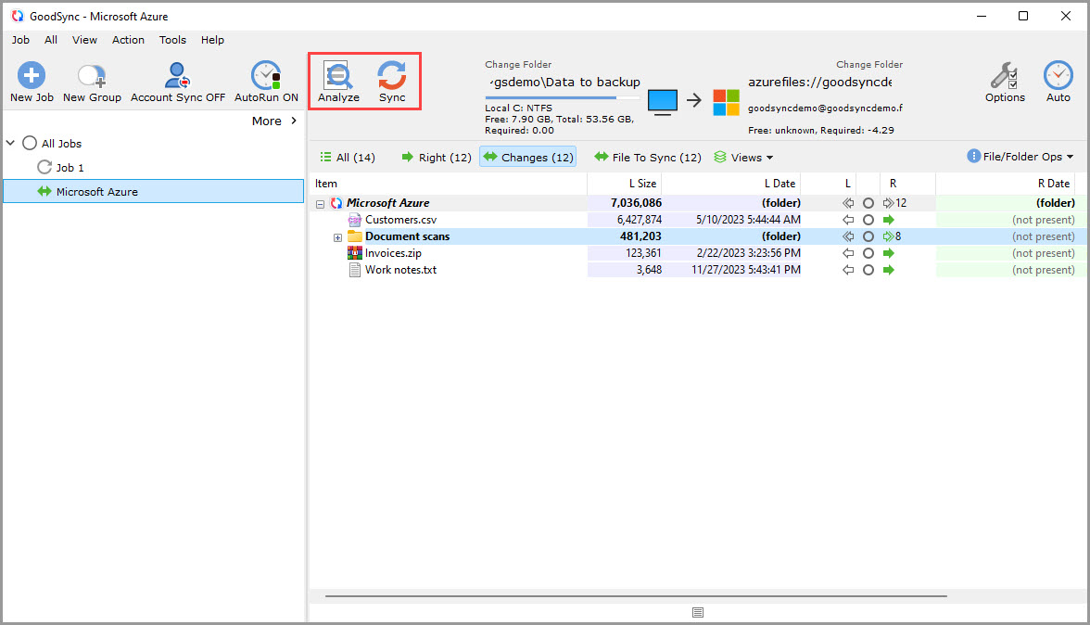Image resolution: width=1090 pixels, height=625 pixels.
Task: Collapse the Microsoft Azure root item
Action: (x=320, y=202)
